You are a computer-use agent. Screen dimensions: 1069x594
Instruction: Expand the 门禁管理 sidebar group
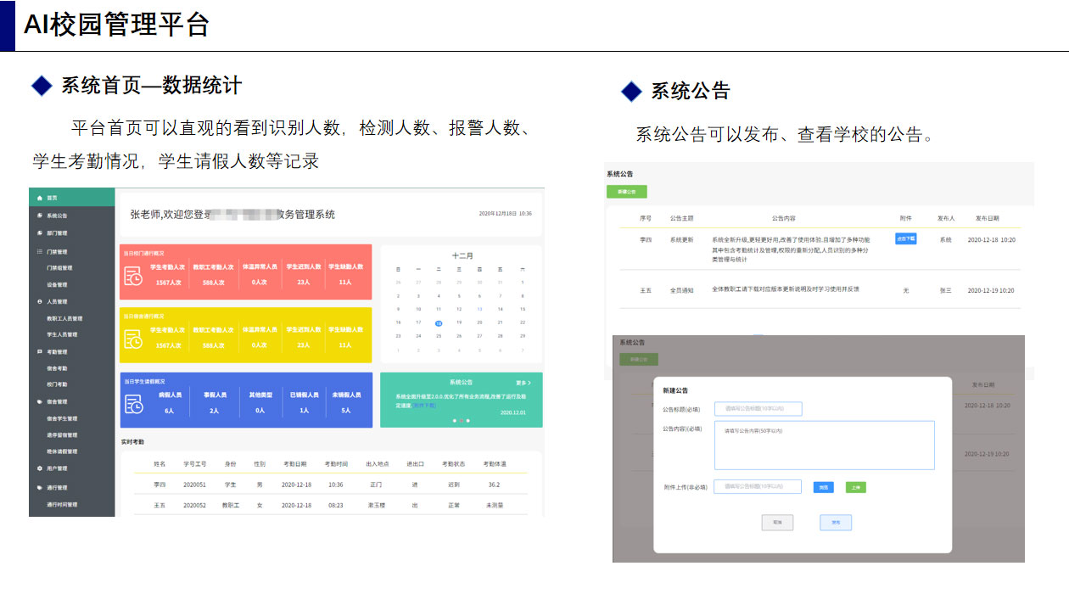coord(56,252)
